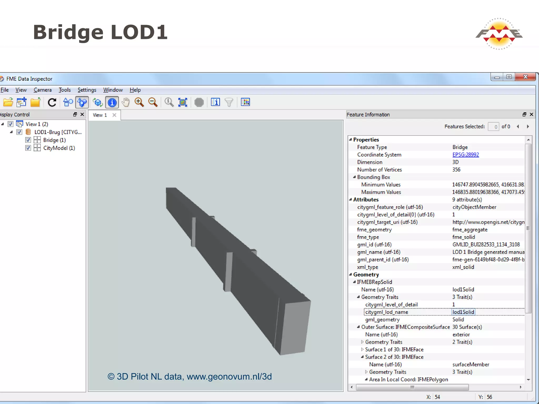Close the Feature Information panel
The width and height of the screenshot is (539, 404).
[x=531, y=114]
